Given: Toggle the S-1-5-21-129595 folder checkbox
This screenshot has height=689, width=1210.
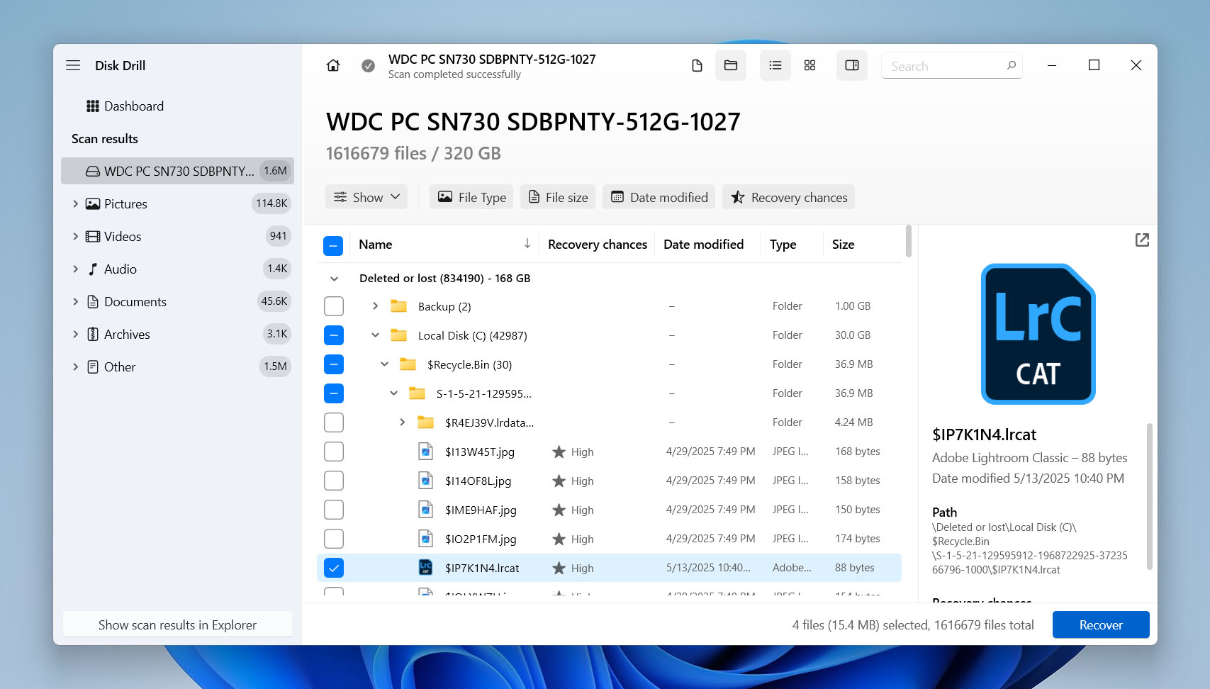Looking at the screenshot, I should [x=334, y=393].
